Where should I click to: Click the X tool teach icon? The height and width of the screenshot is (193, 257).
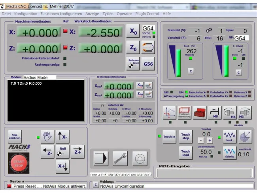[149, 85]
